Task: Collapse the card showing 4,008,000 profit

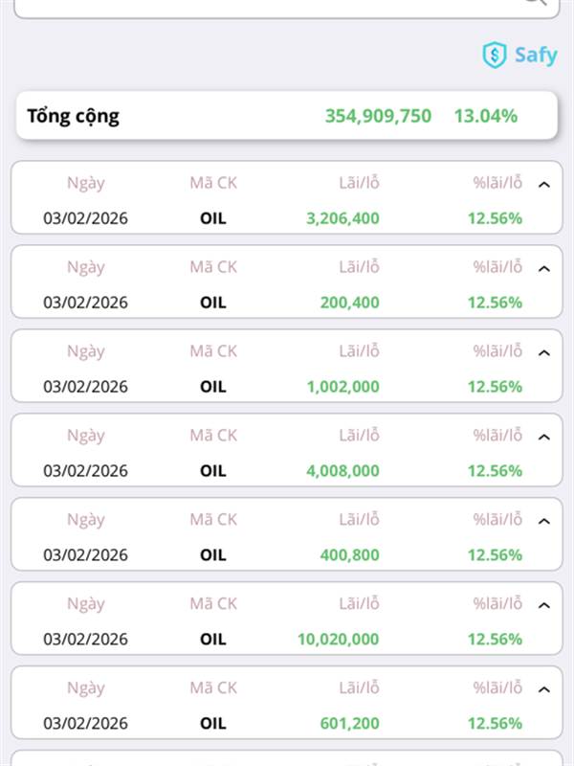Action: point(544,437)
